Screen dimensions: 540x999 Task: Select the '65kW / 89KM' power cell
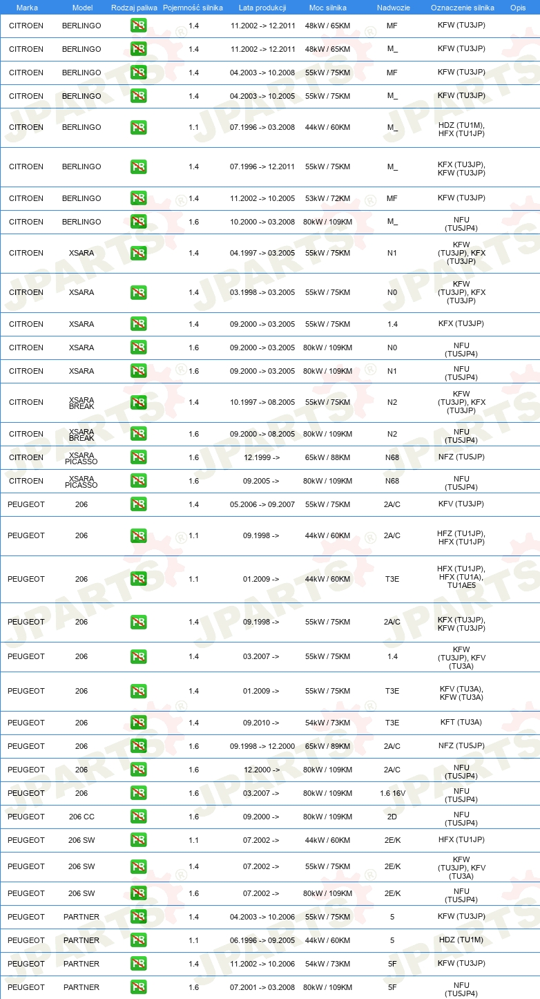[x=329, y=746]
